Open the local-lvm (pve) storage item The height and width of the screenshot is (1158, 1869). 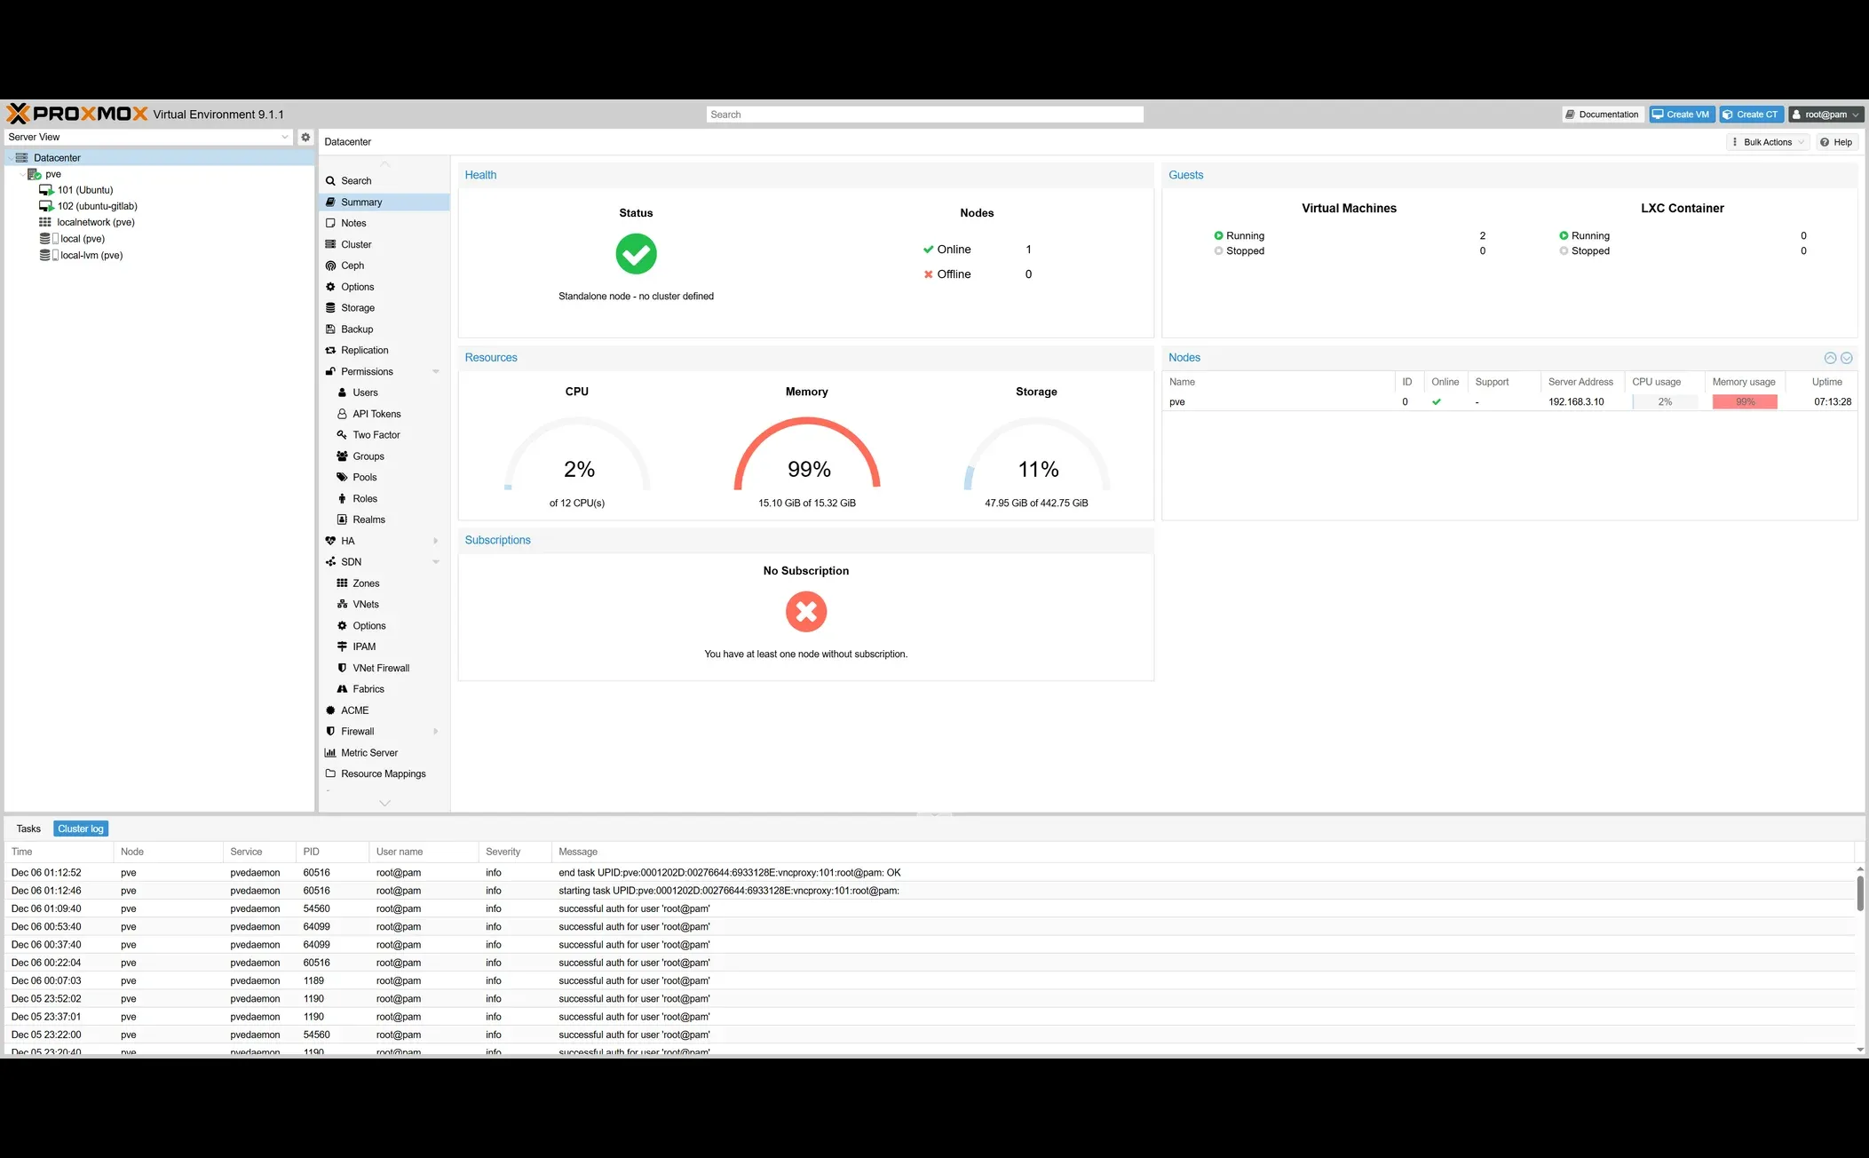click(x=91, y=255)
